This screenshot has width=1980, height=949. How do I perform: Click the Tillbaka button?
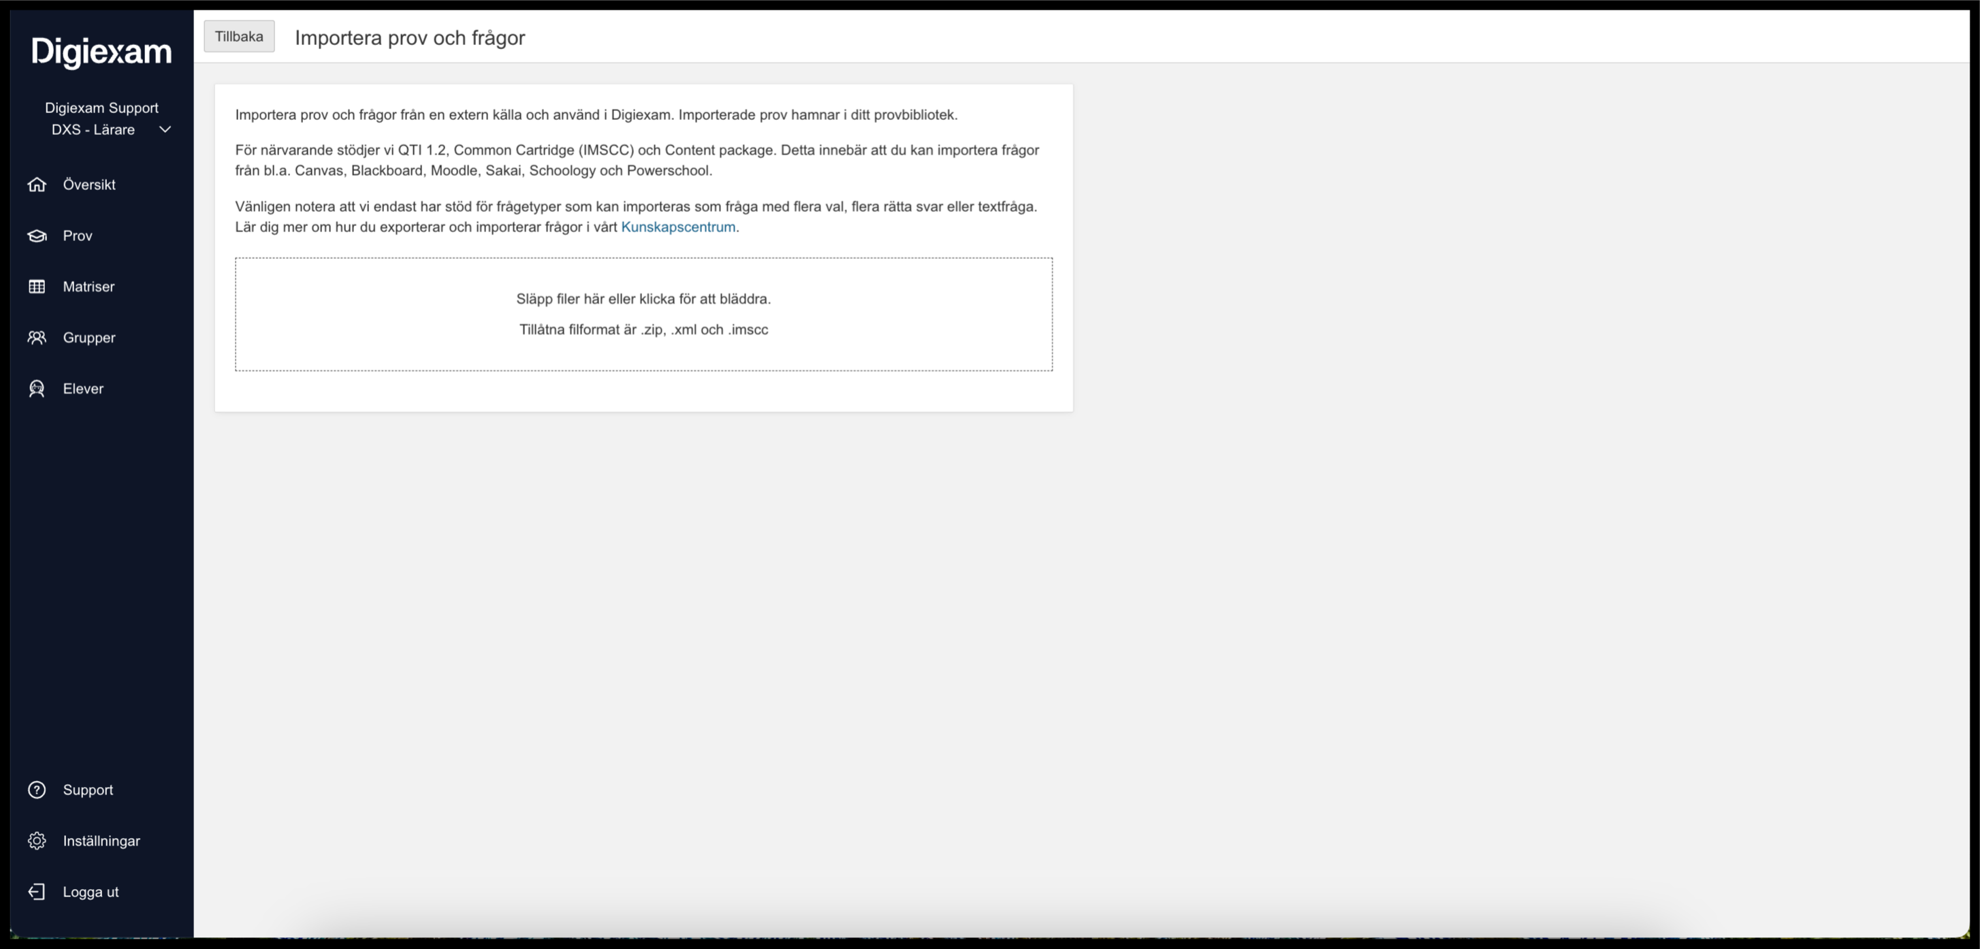coord(239,37)
